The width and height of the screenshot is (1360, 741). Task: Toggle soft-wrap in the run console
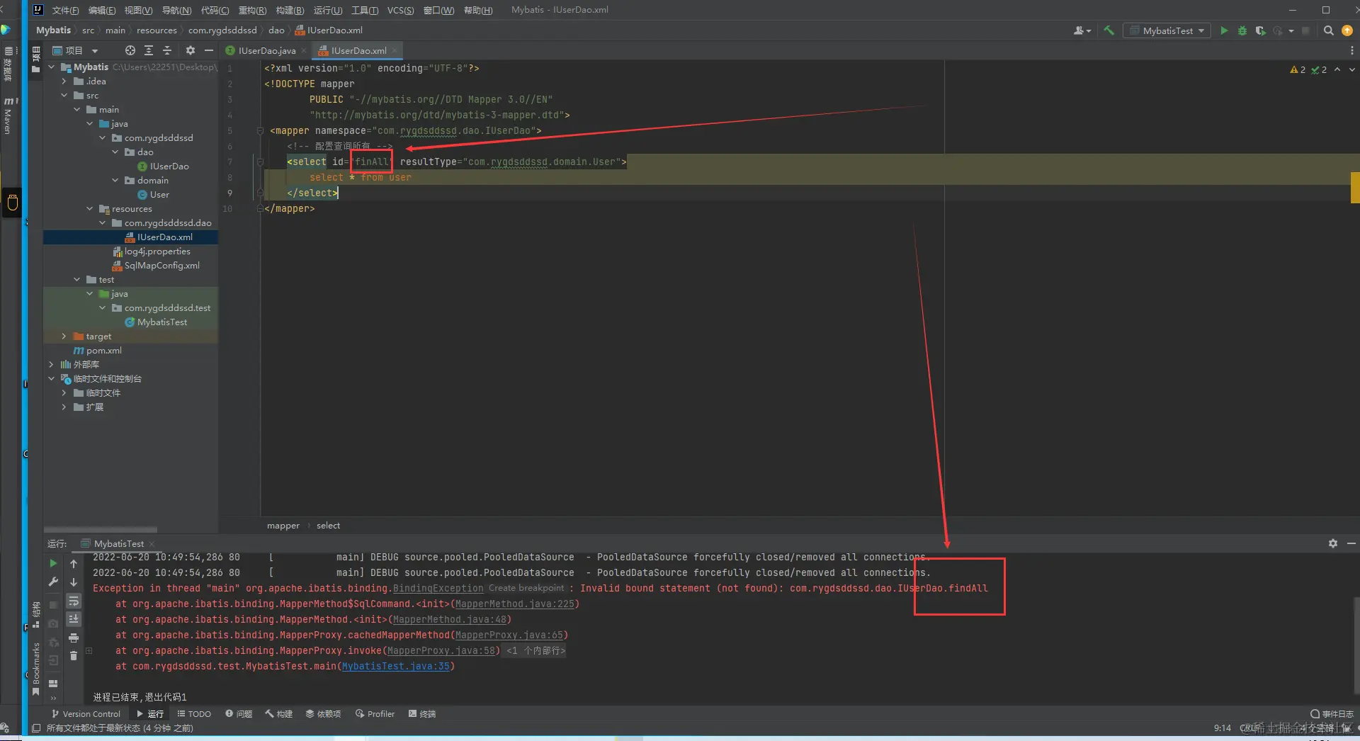click(x=74, y=601)
